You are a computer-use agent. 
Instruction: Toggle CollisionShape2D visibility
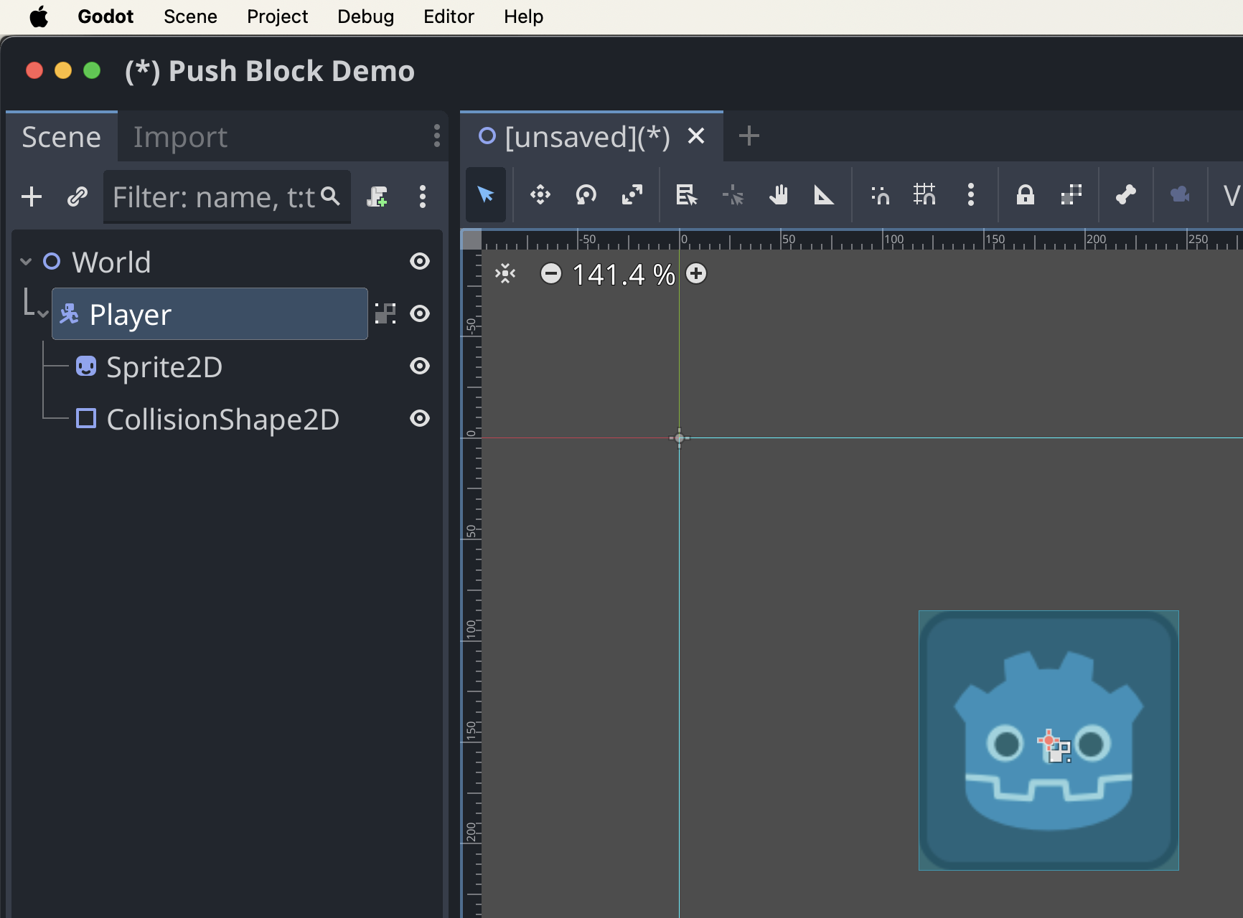pyautogui.click(x=419, y=418)
